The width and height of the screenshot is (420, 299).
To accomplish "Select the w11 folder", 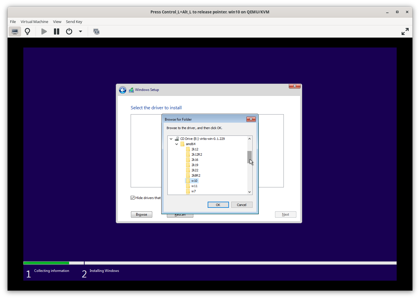I will pos(194,186).
